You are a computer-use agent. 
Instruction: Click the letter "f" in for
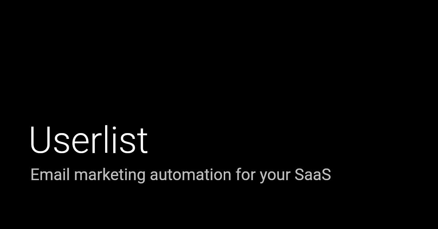(238, 174)
